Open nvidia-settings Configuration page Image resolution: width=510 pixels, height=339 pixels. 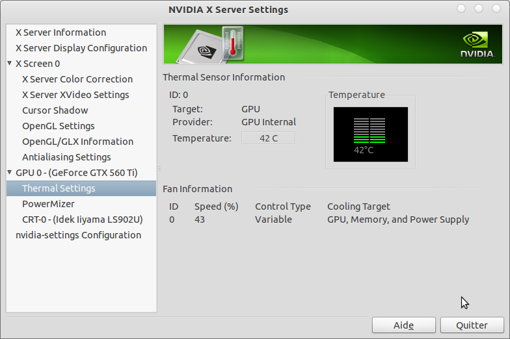tap(78, 235)
